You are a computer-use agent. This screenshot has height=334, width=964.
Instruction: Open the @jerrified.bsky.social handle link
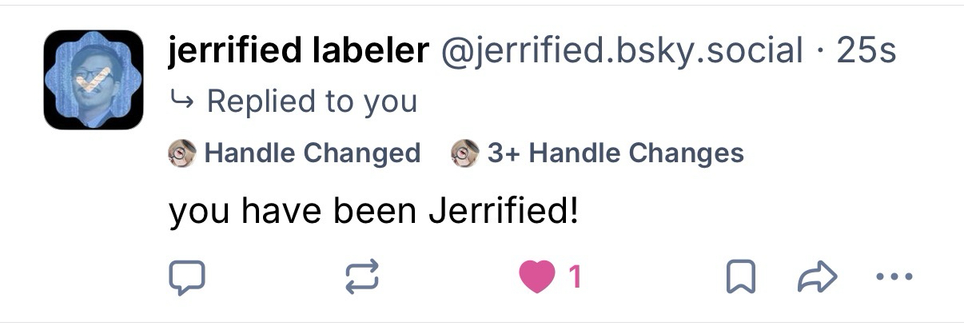622,52
